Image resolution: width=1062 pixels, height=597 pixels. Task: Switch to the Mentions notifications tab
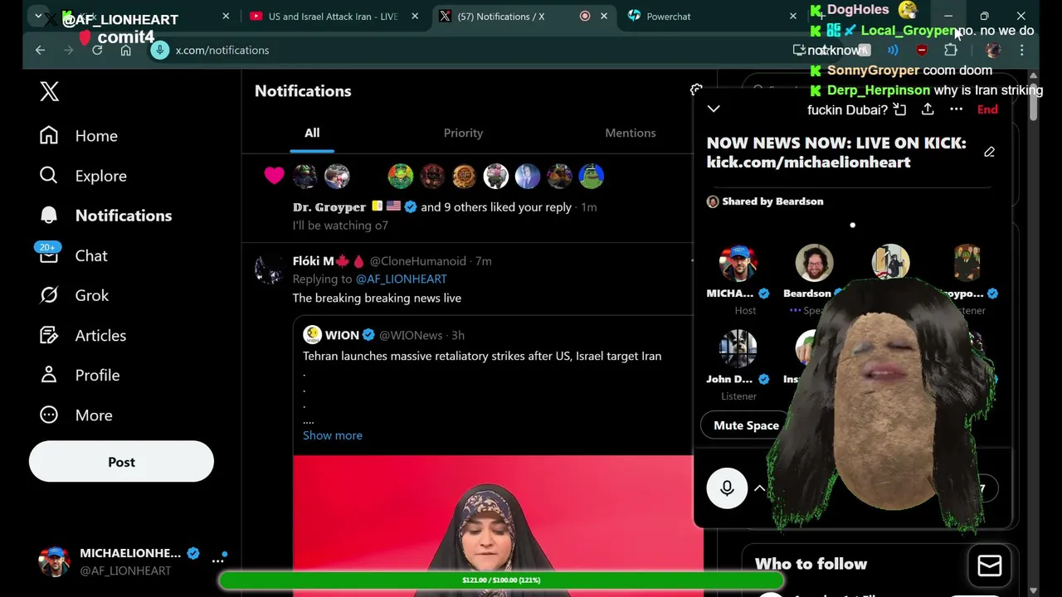pos(631,133)
